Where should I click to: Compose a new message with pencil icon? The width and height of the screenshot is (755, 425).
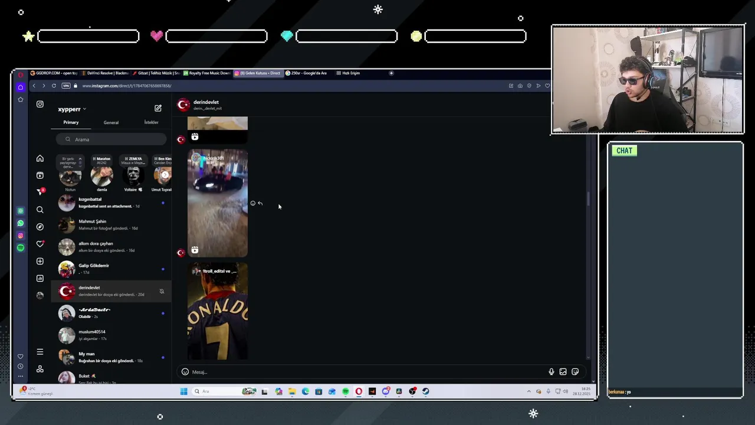tap(158, 109)
